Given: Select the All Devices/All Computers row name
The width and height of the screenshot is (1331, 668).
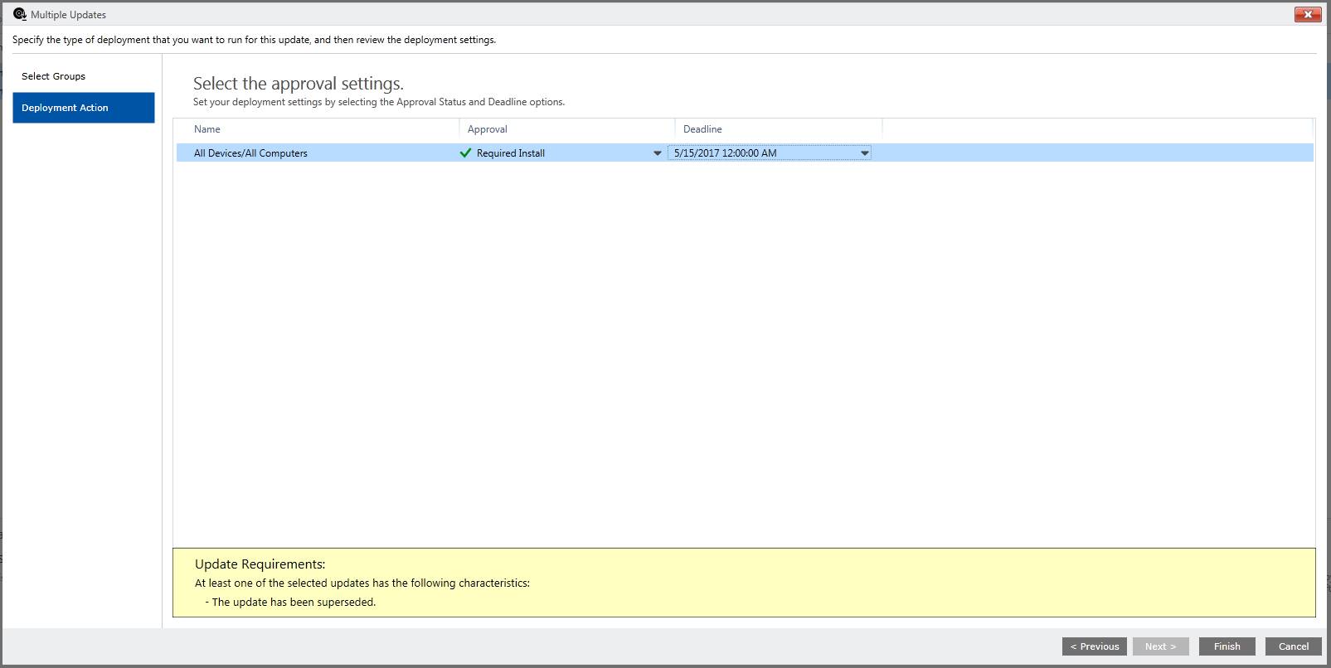Looking at the screenshot, I should pyautogui.click(x=250, y=153).
